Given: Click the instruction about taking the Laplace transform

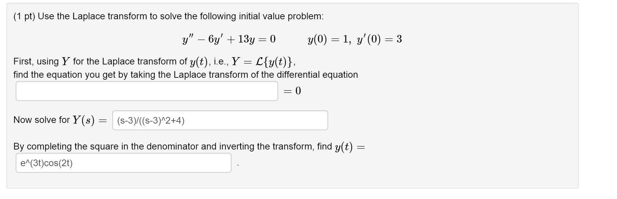Looking at the screenshot, I should pyautogui.click(x=185, y=74).
